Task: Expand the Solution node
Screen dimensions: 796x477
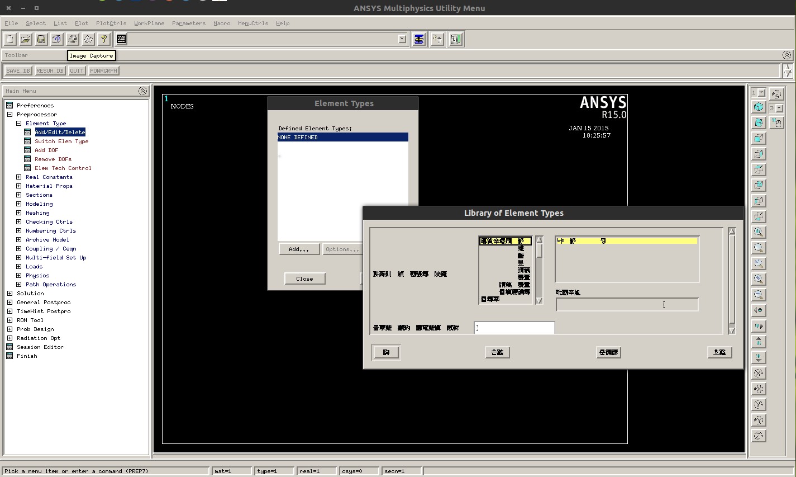Action: coord(9,293)
